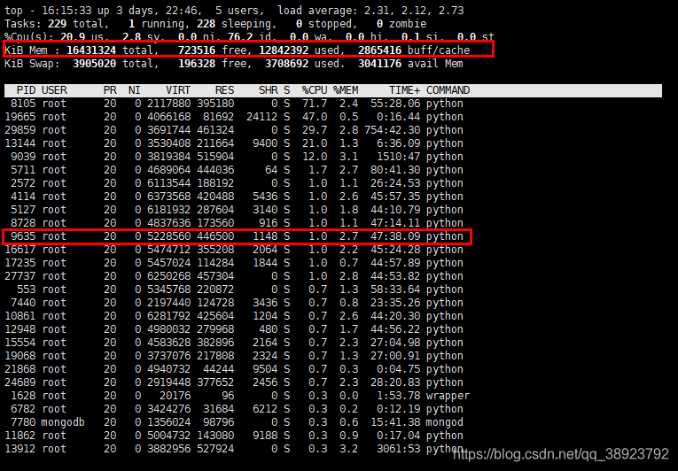Click the swap used value 3708692
The height and width of the screenshot is (471, 678).
(286, 64)
